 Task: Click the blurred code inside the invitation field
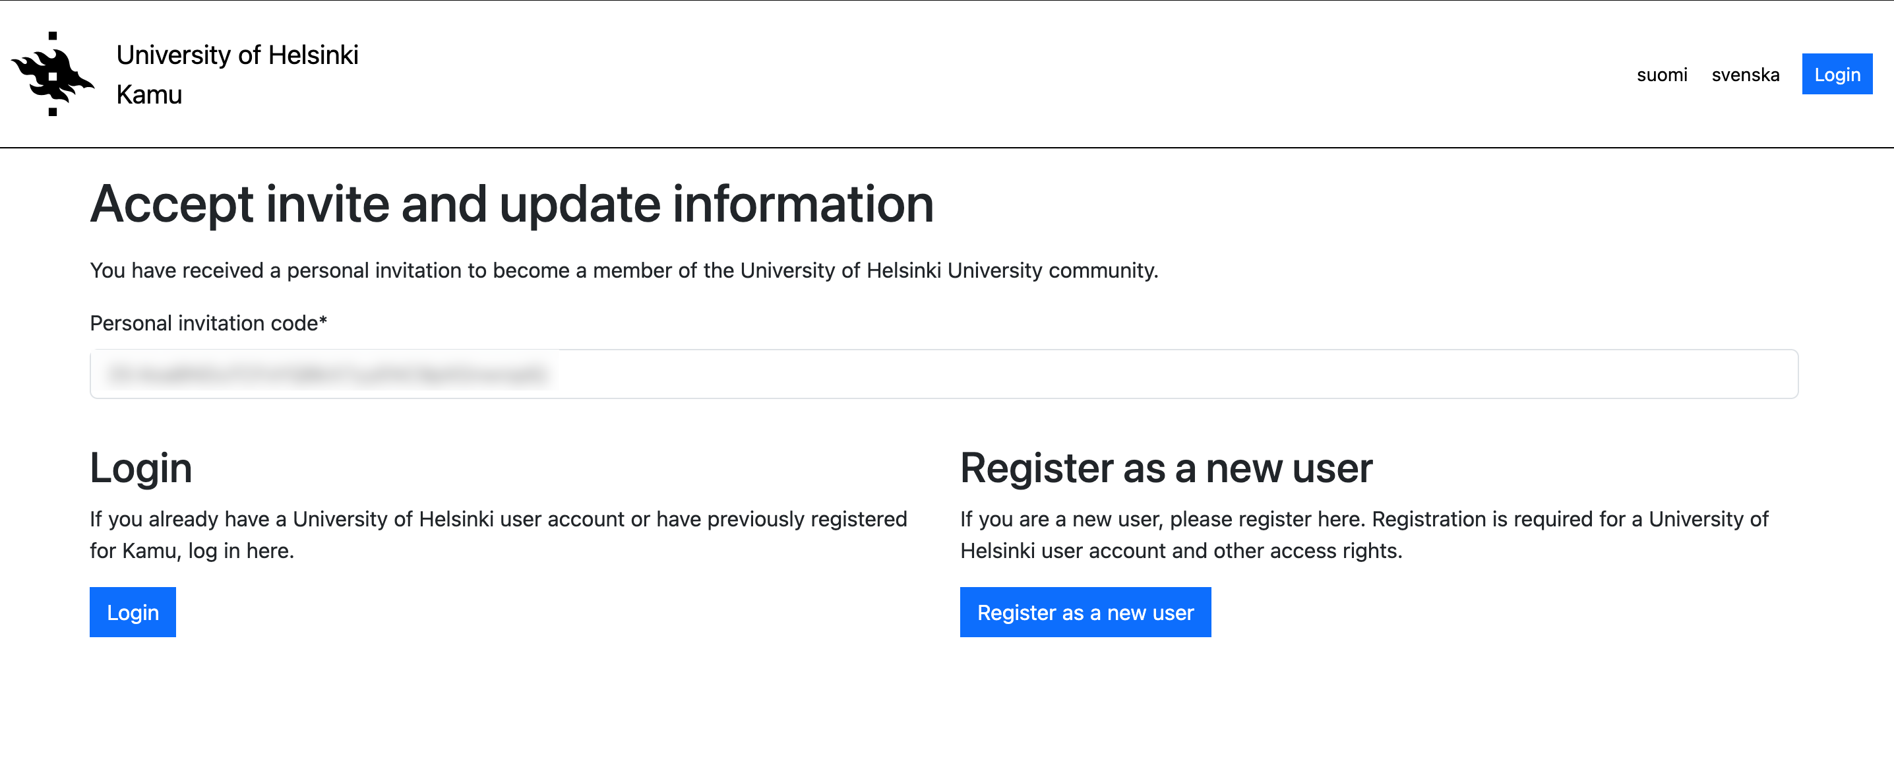[x=326, y=374]
